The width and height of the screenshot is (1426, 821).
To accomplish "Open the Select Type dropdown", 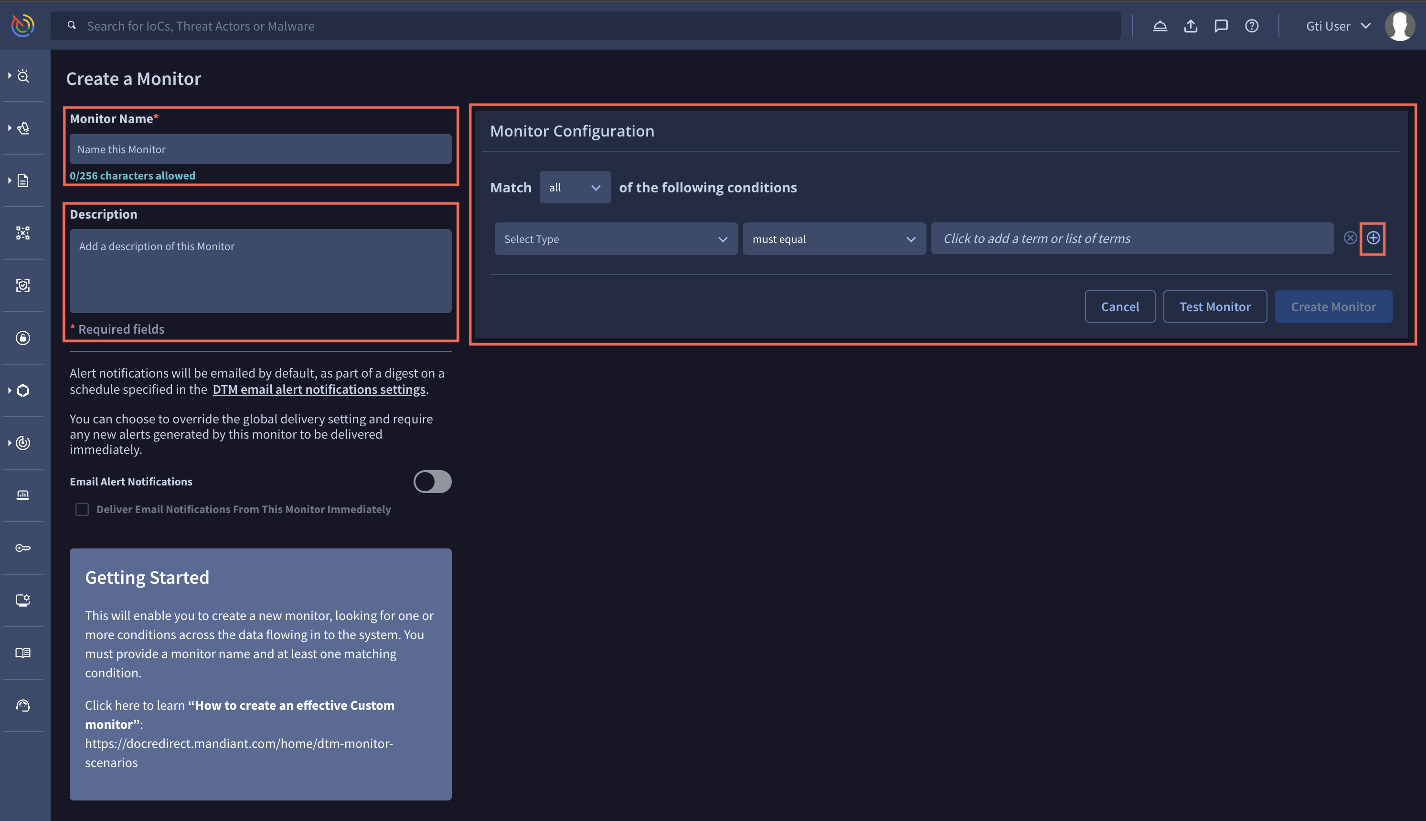I will coord(616,239).
